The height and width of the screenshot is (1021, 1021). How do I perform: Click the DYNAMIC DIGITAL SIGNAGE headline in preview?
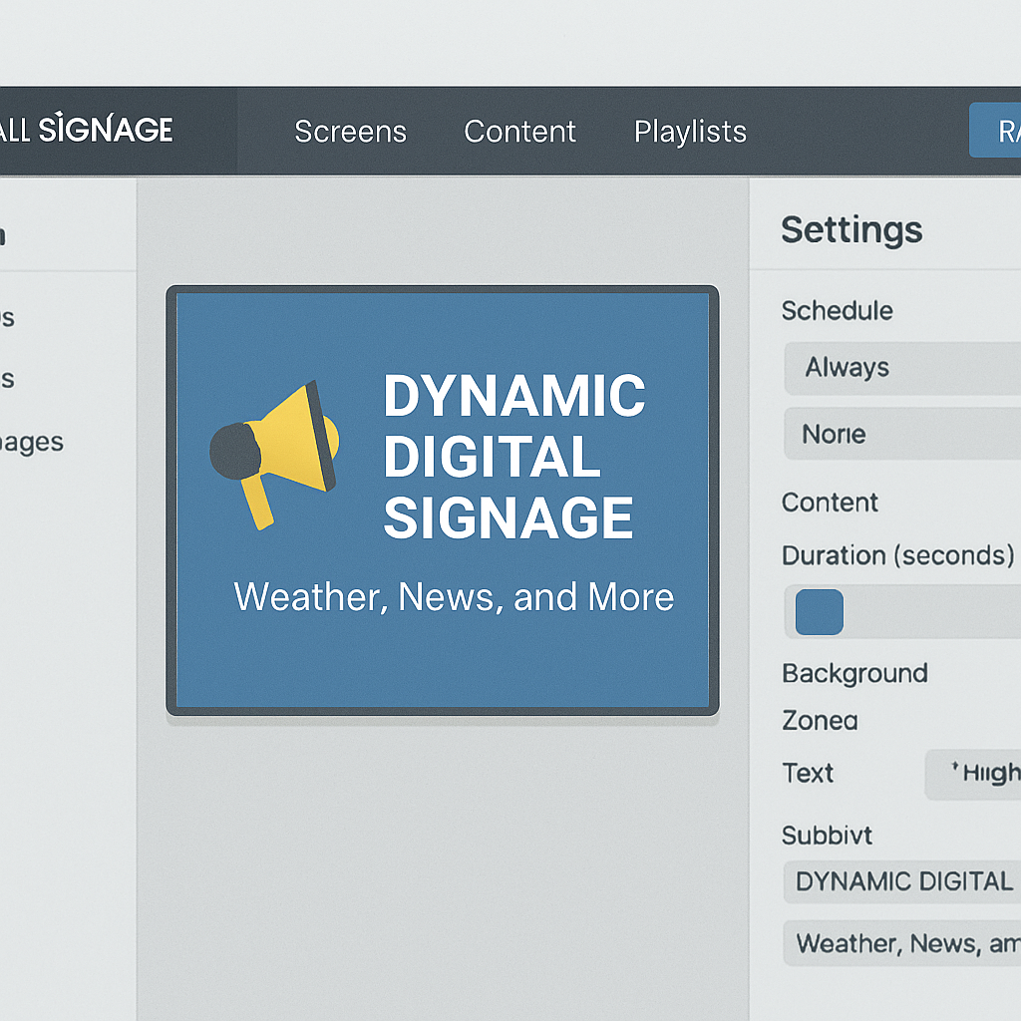(x=513, y=457)
